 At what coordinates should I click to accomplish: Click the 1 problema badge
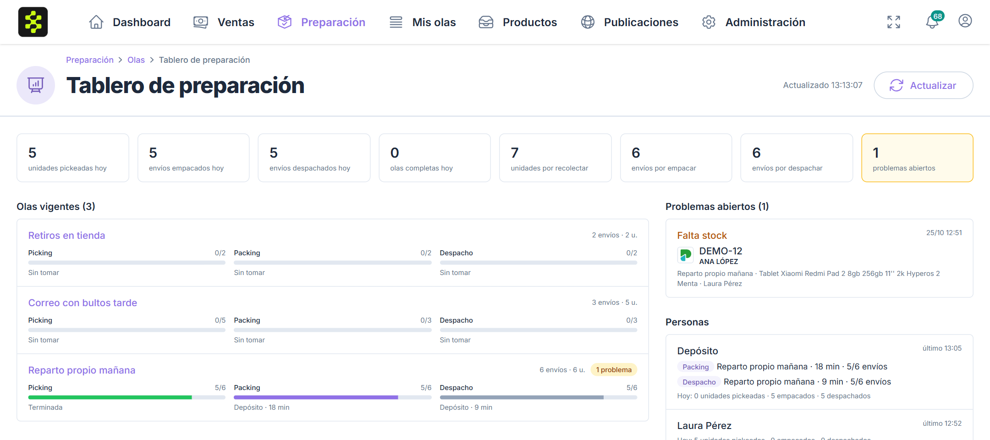tap(614, 370)
